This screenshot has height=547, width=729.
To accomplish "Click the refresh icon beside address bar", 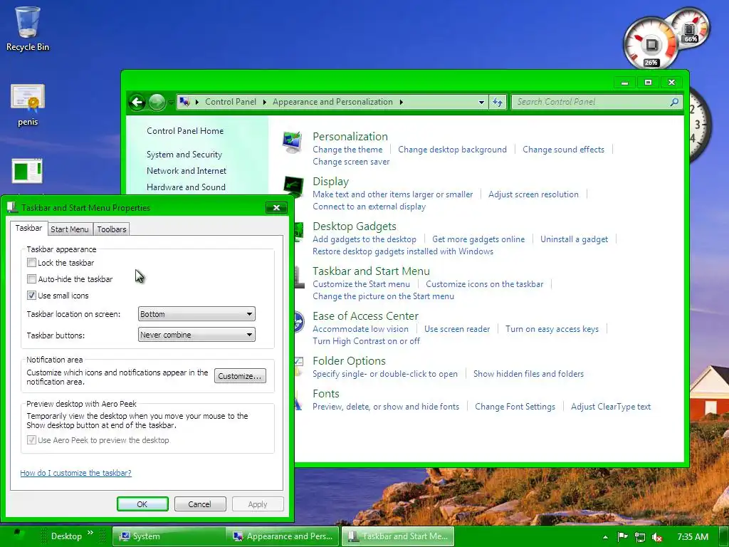I will 498,102.
